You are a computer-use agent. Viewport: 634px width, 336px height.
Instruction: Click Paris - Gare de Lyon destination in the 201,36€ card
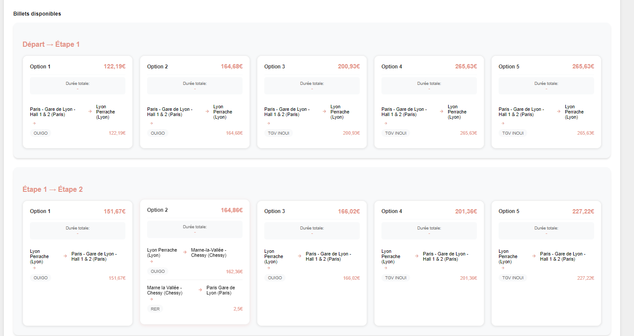click(x=446, y=256)
